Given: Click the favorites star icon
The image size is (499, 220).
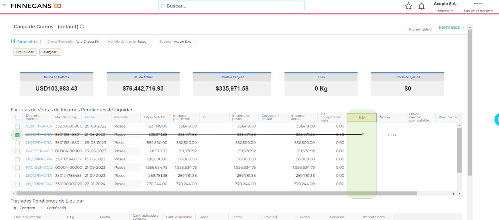Looking at the screenshot, I should (x=408, y=6).
